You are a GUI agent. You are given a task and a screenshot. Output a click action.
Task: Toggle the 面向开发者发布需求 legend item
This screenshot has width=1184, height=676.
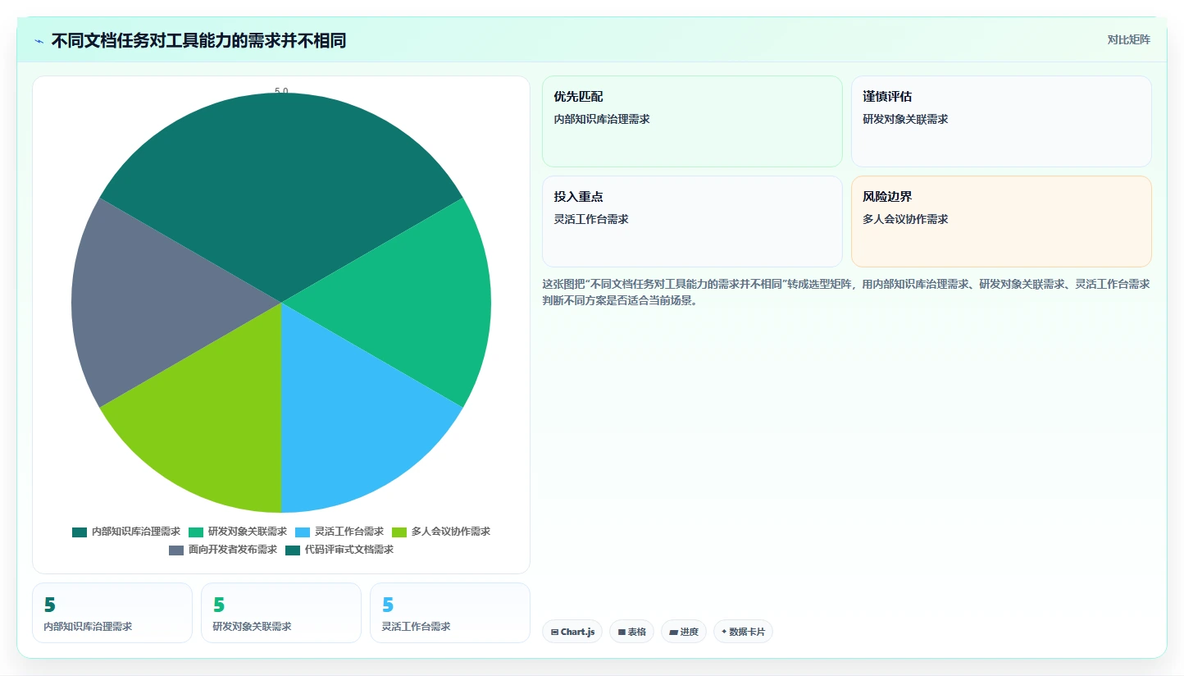tap(223, 550)
